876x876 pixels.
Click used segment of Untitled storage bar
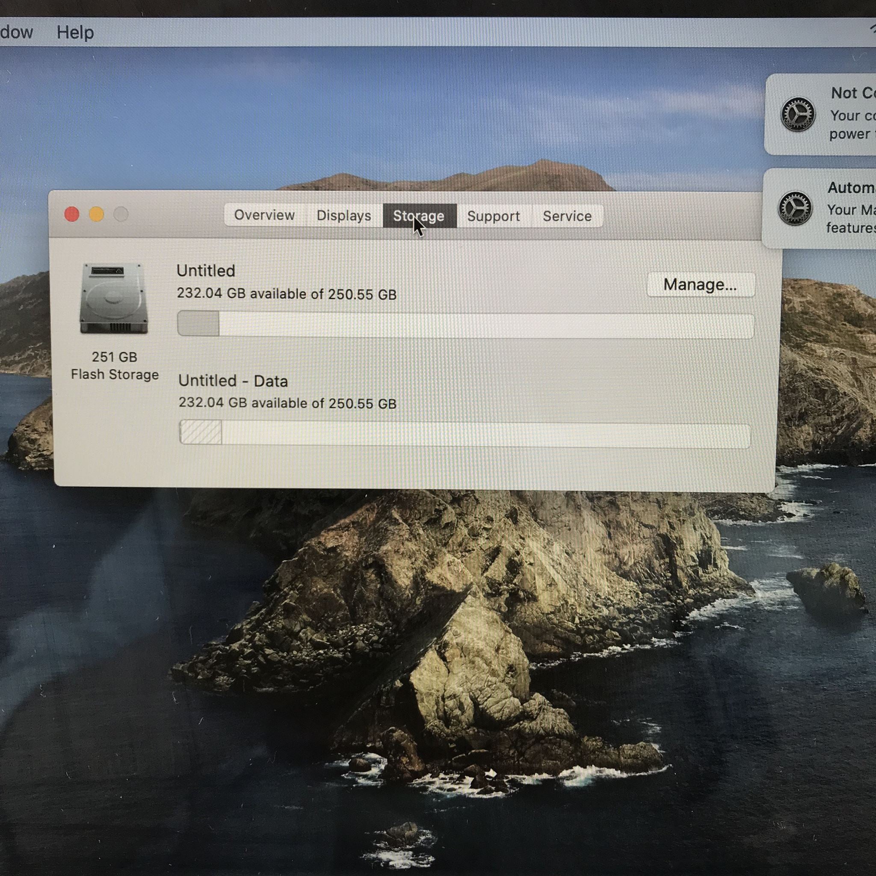198,324
